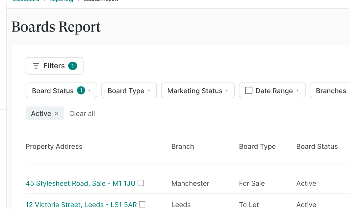350x210 pixels.
Task: Select Dashboard from the breadcrumb trail
Action: tap(26, 1)
